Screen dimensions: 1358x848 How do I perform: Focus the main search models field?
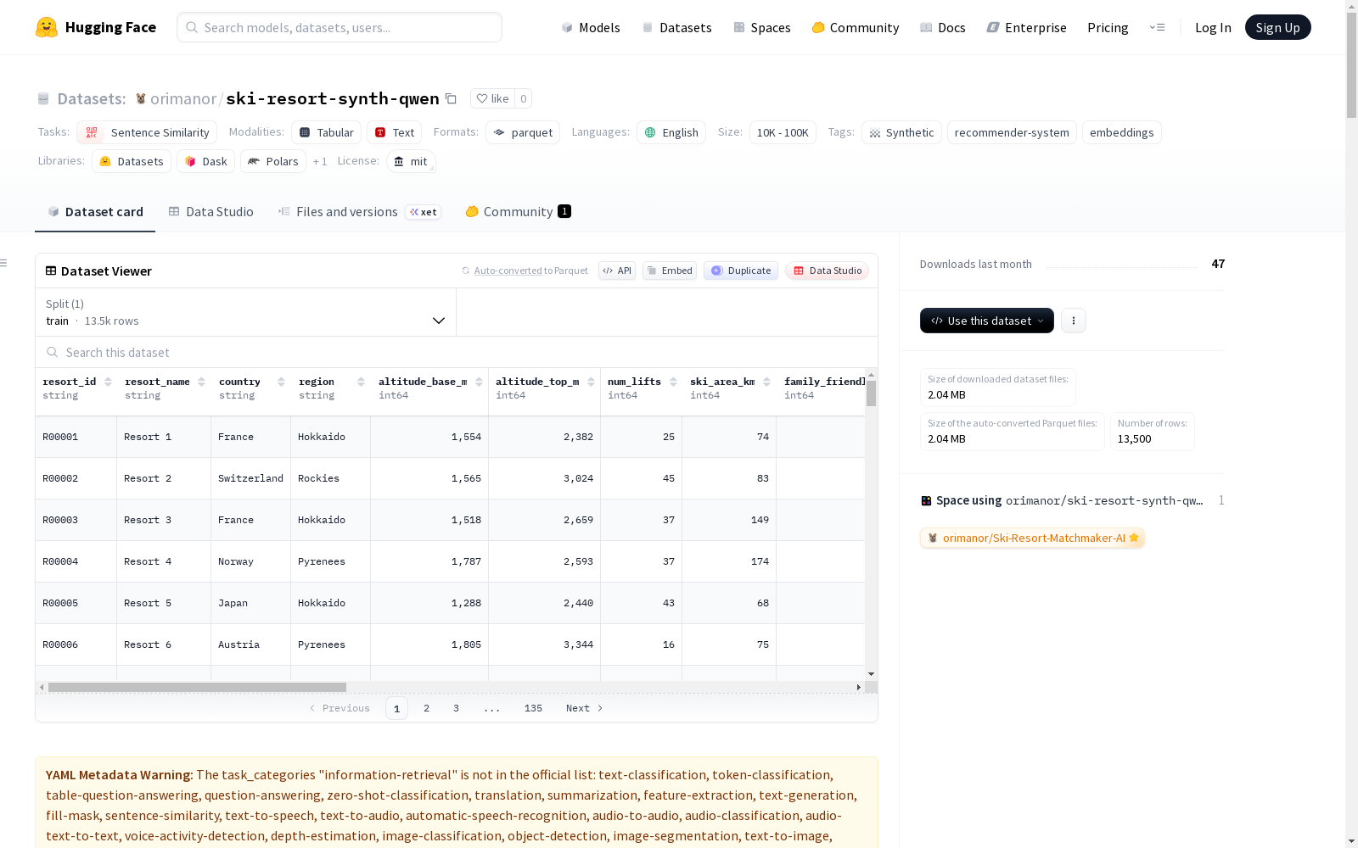tap(339, 27)
